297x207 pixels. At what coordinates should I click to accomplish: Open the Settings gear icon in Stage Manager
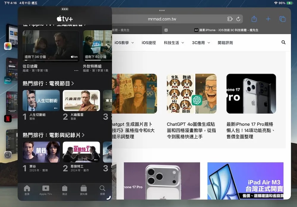8,155
